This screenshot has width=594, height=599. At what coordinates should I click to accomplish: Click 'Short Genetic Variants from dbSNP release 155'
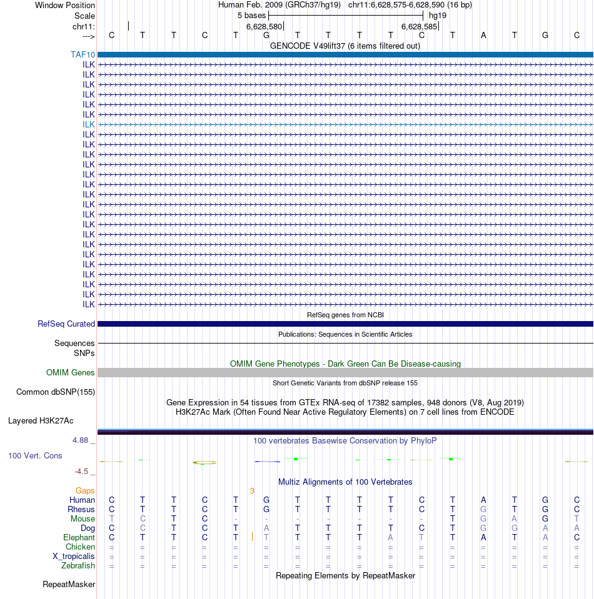pos(345,383)
